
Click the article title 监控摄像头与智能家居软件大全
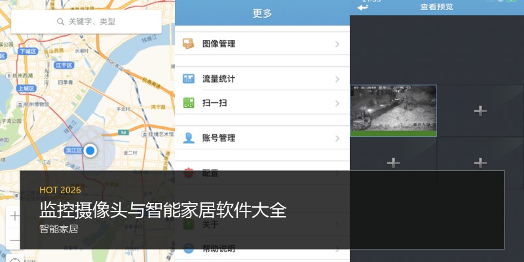pos(162,210)
